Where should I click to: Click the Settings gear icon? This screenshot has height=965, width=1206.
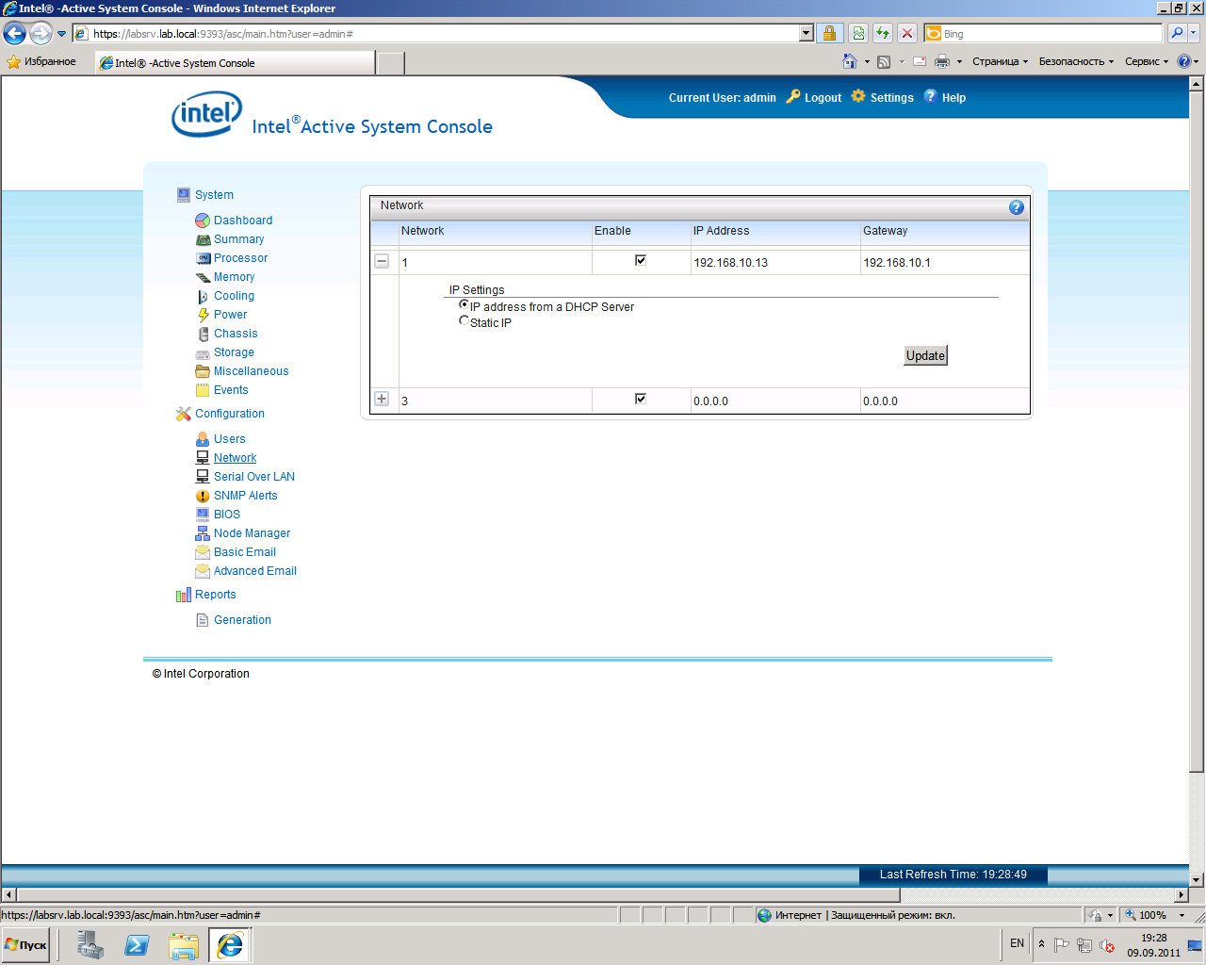[857, 96]
